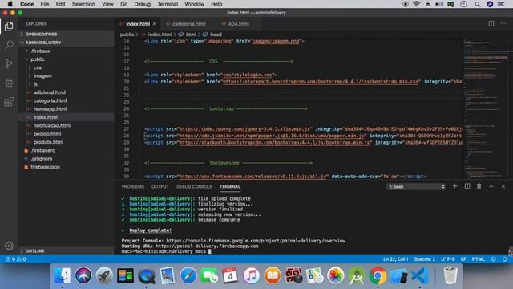
Task: Open the terminal selector dropdown showing bash
Action: (x=416, y=186)
